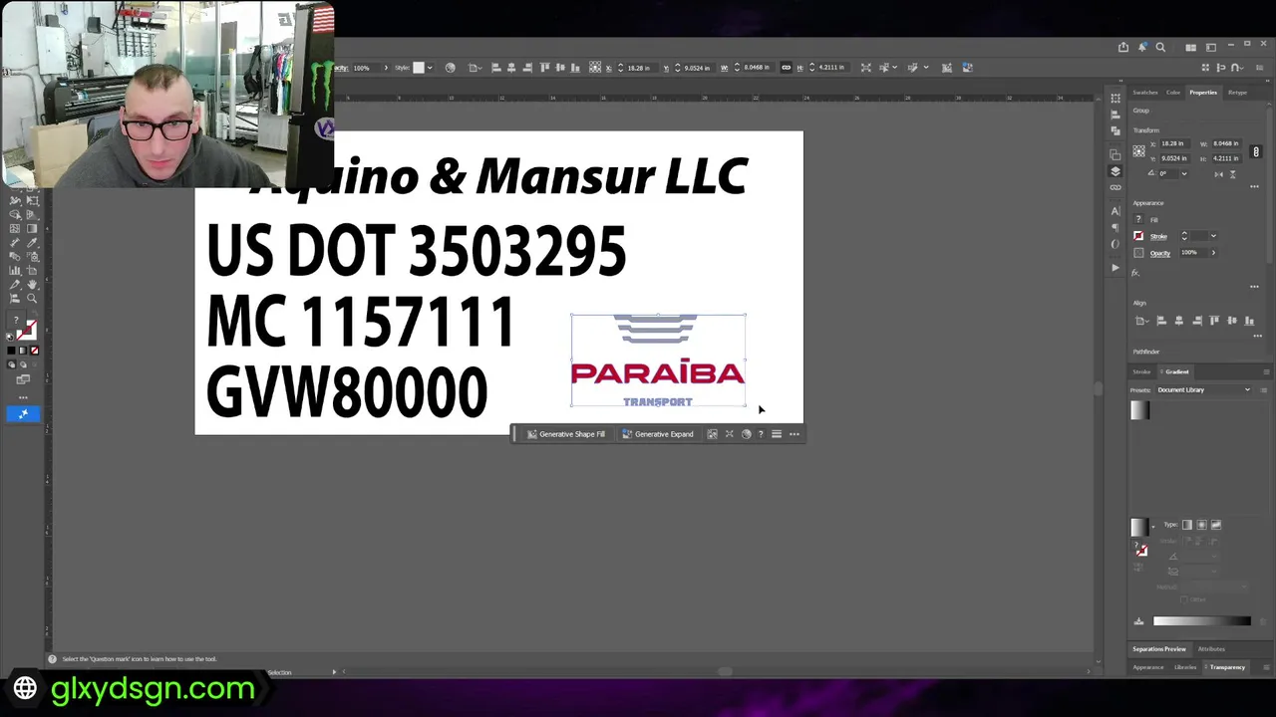Click Vertical Align Bottom in Align section
Image resolution: width=1276 pixels, height=717 pixels.
[1250, 321]
